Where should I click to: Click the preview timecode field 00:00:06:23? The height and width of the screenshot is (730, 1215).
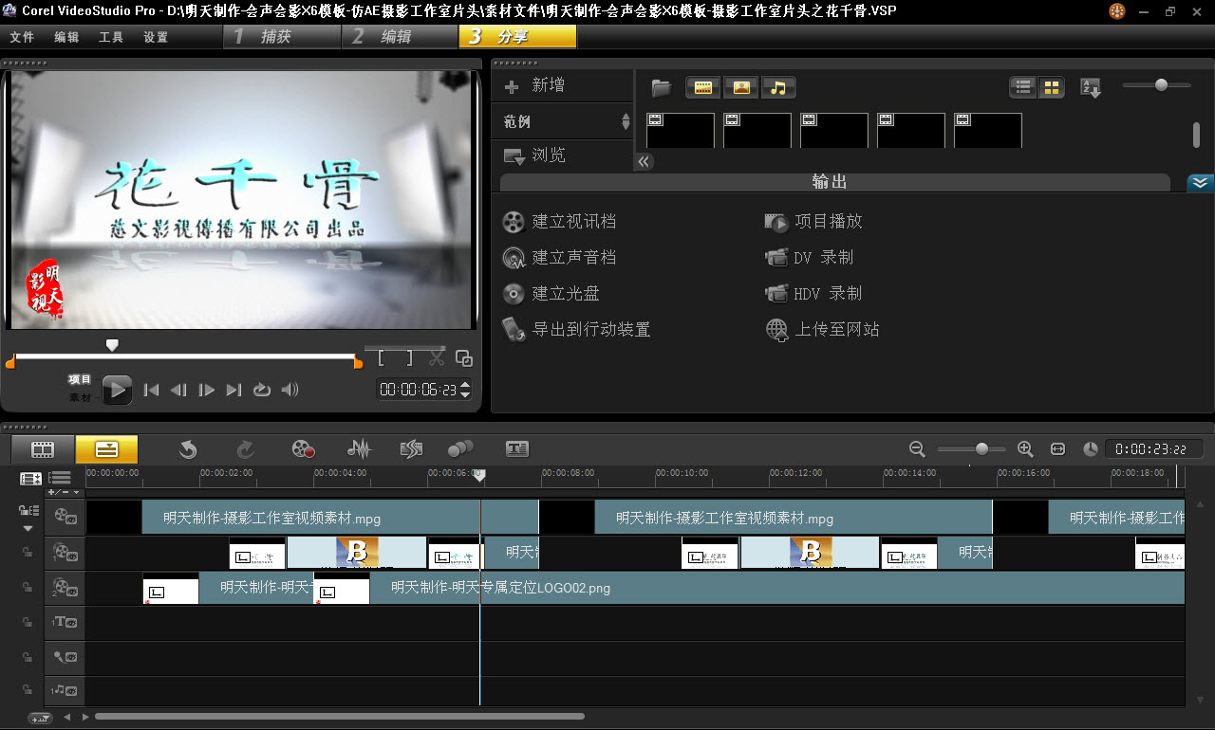[x=418, y=390]
